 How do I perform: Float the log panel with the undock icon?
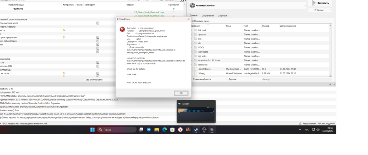[x=330, y=85]
